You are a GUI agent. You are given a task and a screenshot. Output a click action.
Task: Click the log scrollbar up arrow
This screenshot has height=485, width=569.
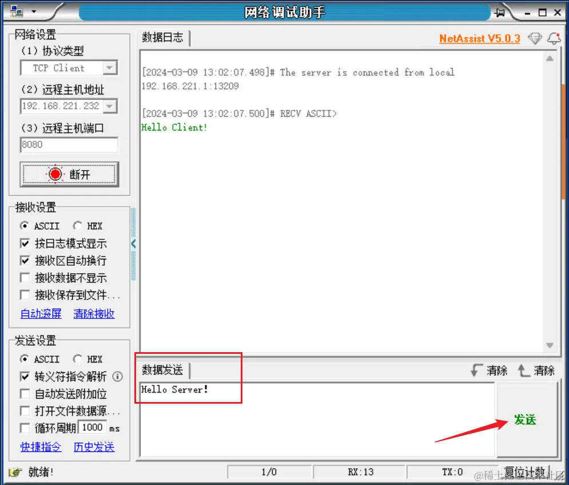tap(550, 58)
